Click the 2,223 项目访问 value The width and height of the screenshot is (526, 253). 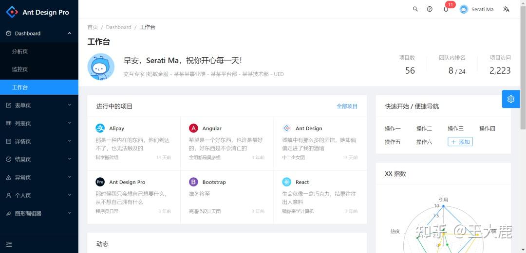pyautogui.click(x=500, y=70)
